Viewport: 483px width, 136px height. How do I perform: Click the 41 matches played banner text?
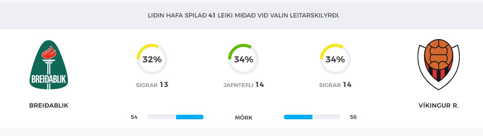(244, 15)
